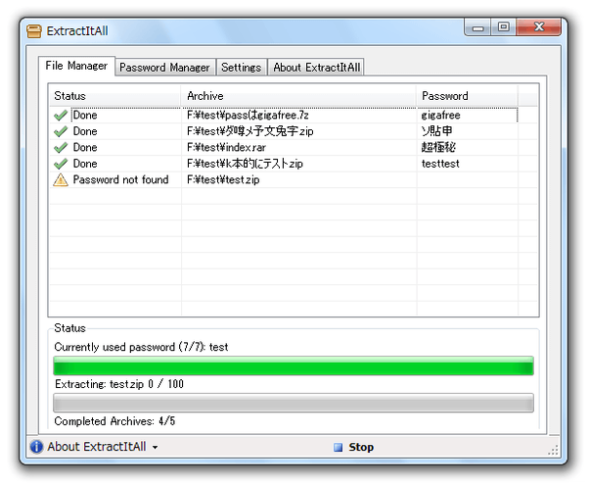Click the Done status in the gigafree row
Image resolution: width=589 pixels, height=486 pixels.
tap(85, 115)
